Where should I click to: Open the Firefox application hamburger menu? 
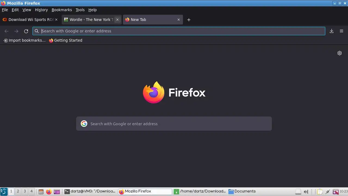(x=341, y=31)
